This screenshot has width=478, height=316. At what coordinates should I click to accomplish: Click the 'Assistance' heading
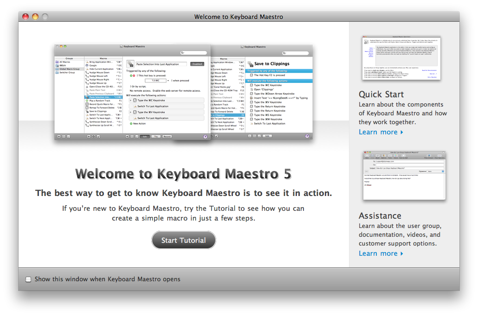[x=380, y=216]
